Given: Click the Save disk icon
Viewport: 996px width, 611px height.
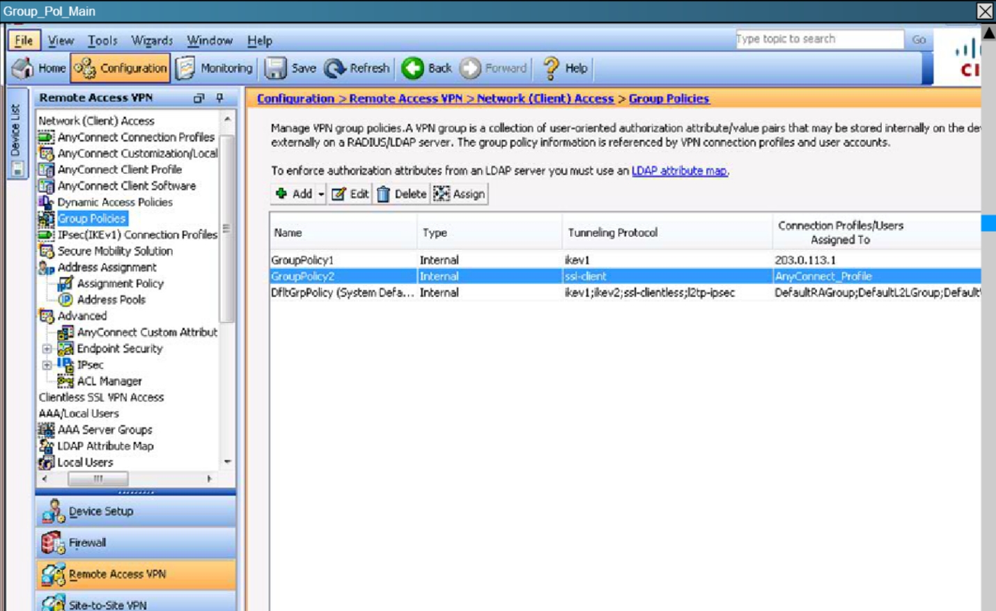Looking at the screenshot, I should point(276,68).
